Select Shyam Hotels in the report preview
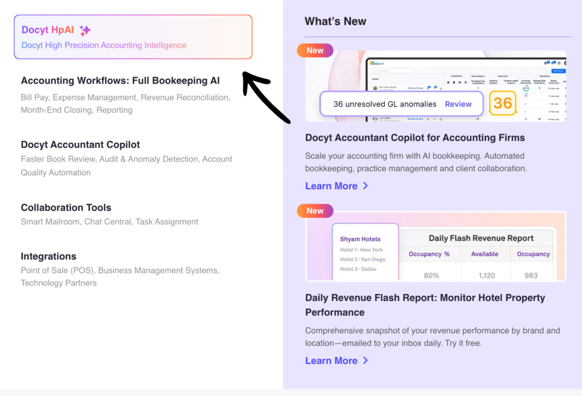Screen dimensions: 582x396 pyautogui.click(x=360, y=239)
